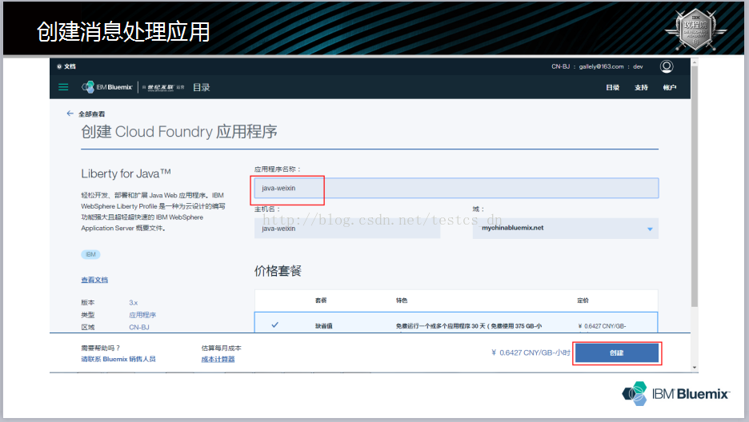Open the 成本计算器 cost calculator link
The height and width of the screenshot is (422, 749).
pyautogui.click(x=218, y=359)
